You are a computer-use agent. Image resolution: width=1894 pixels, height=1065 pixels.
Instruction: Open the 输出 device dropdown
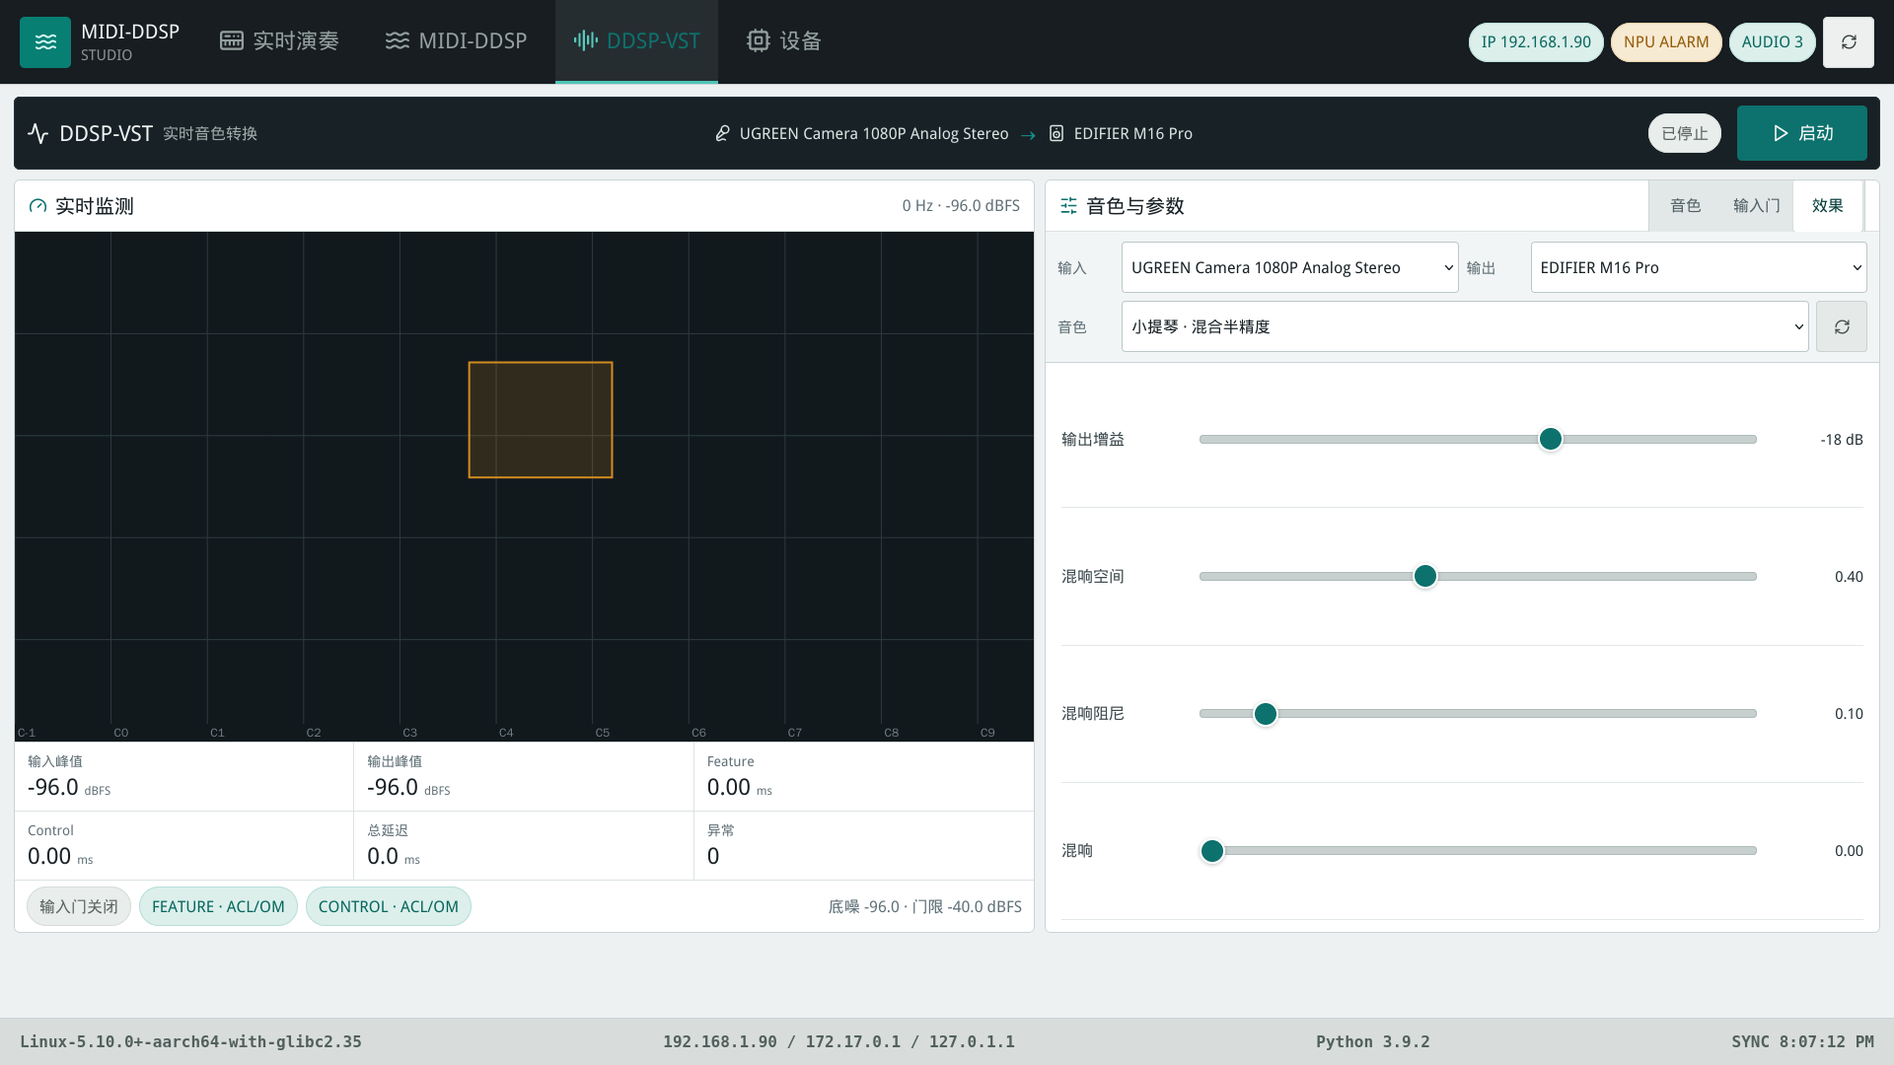tap(1699, 267)
